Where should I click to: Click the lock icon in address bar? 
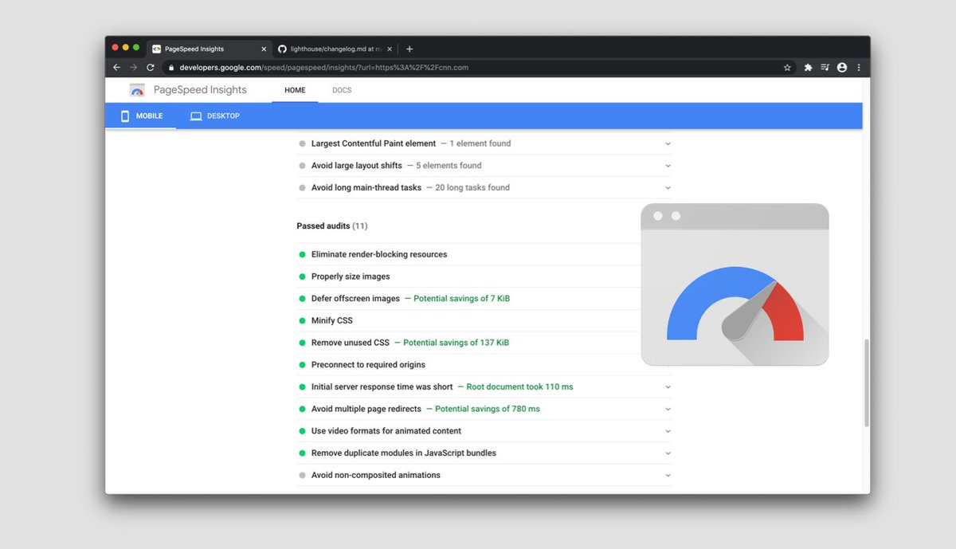point(170,68)
